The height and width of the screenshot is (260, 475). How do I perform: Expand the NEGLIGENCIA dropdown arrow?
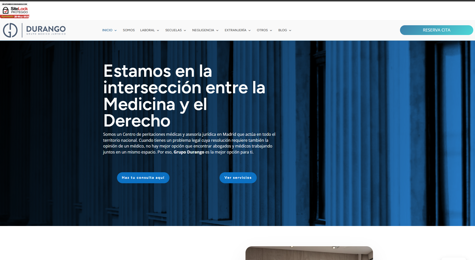coord(217,30)
